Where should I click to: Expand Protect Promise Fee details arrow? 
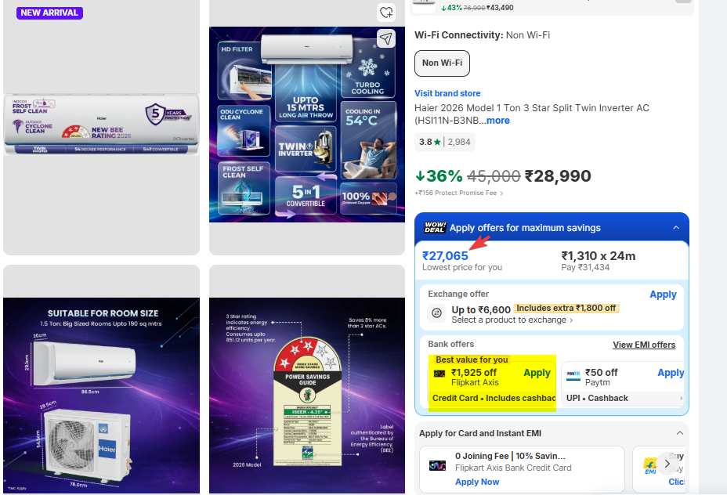pyautogui.click(x=501, y=193)
